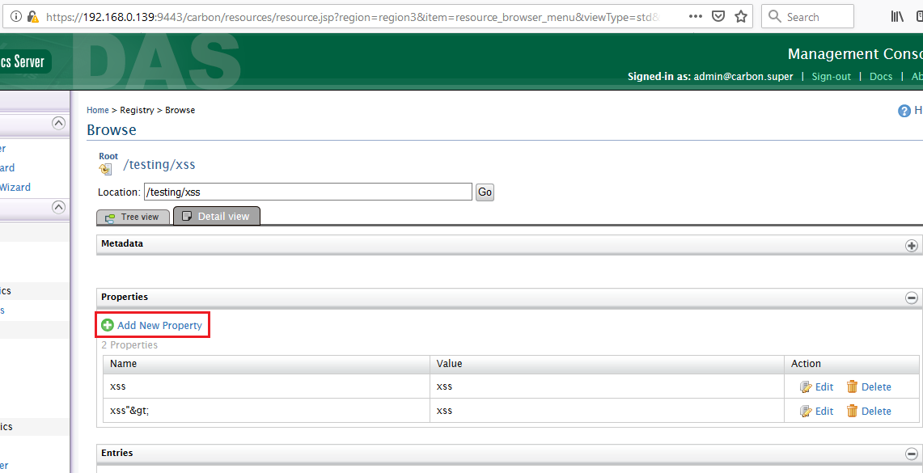Click Edit link for xss"&gt; property
This screenshot has width=923, height=473.
(x=824, y=411)
